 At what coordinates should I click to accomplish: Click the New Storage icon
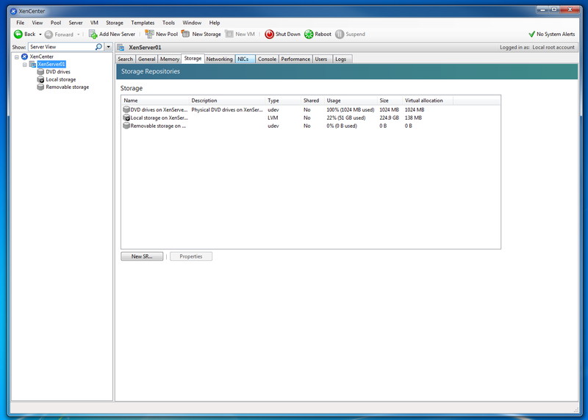186,34
